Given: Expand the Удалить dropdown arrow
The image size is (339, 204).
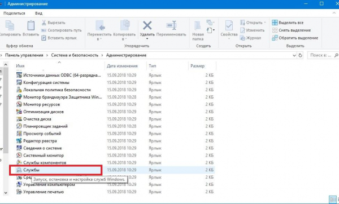Looking at the screenshot, I should tap(147, 39).
